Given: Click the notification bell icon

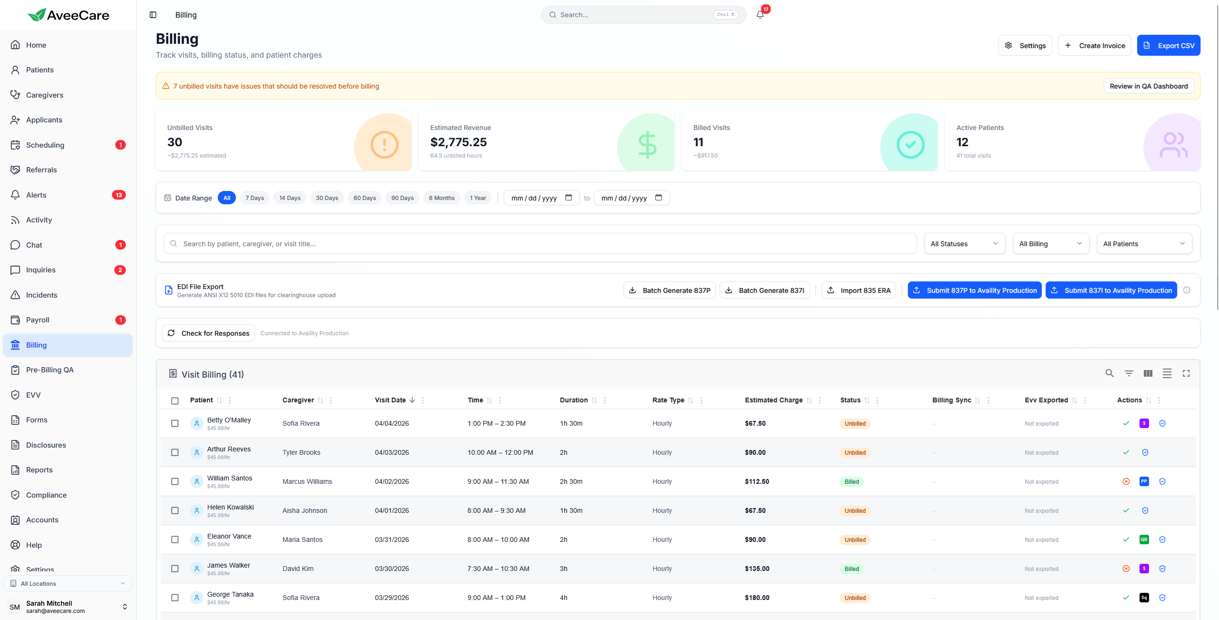Looking at the screenshot, I should [x=760, y=15].
